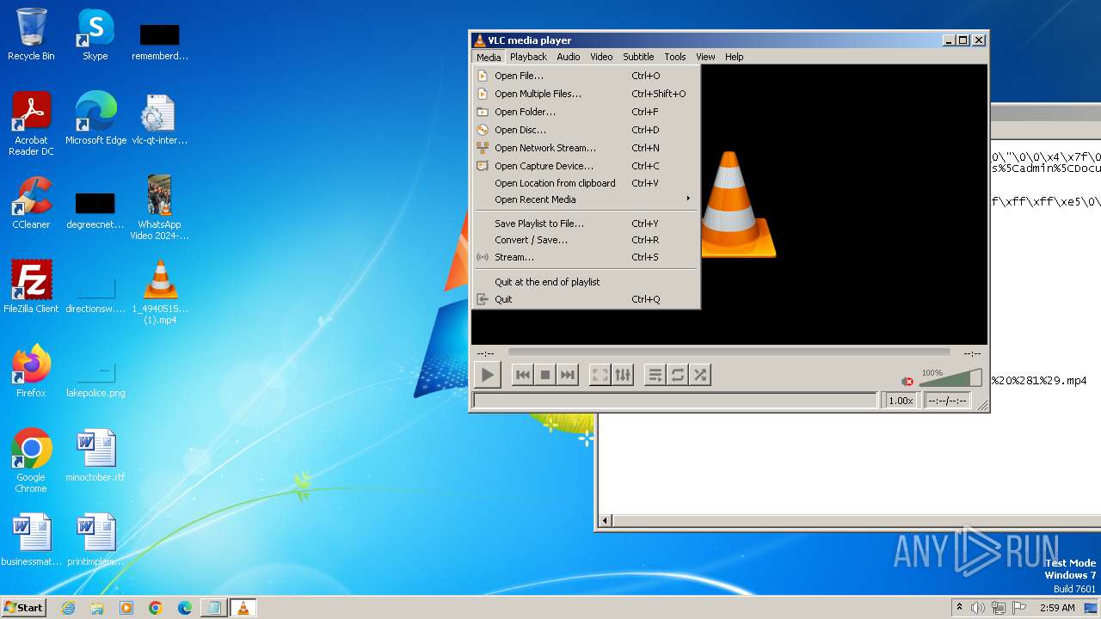Click the VLC seek bar
The height and width of the screenshot is (619, 1101).
pos(729,352)
